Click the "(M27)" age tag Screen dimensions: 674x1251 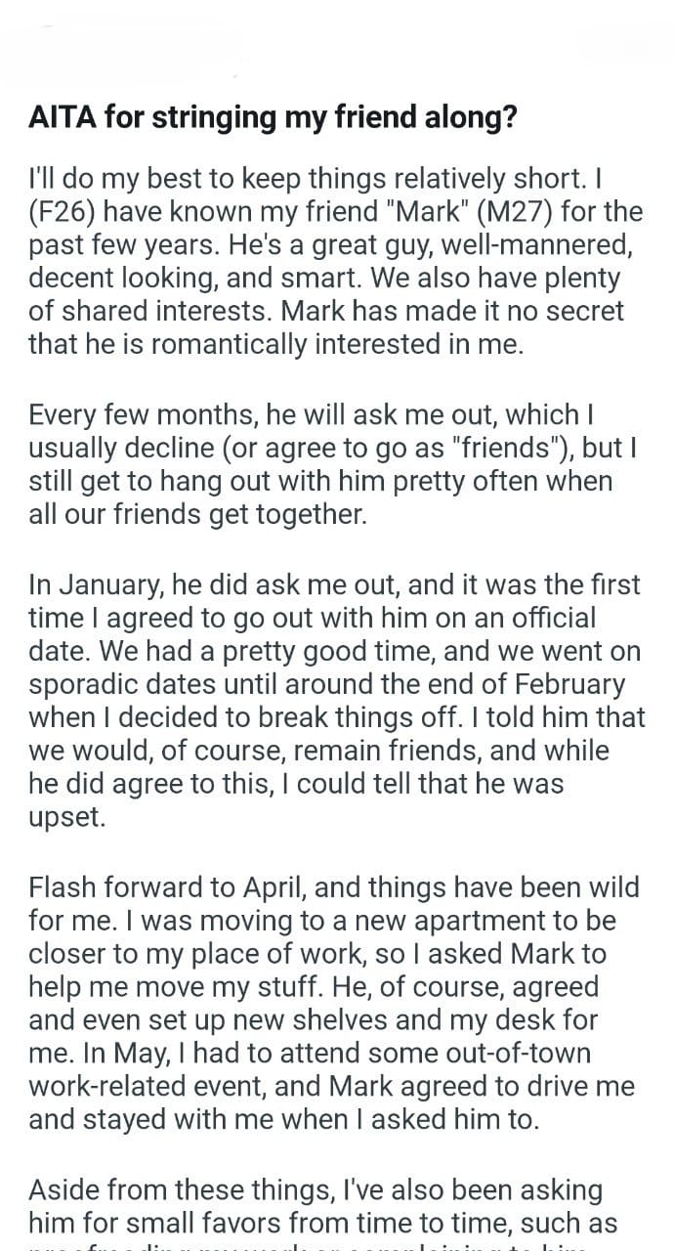(546, 212)
